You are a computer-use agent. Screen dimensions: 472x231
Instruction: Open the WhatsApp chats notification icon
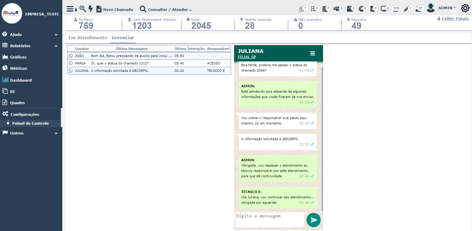(303, 9)
